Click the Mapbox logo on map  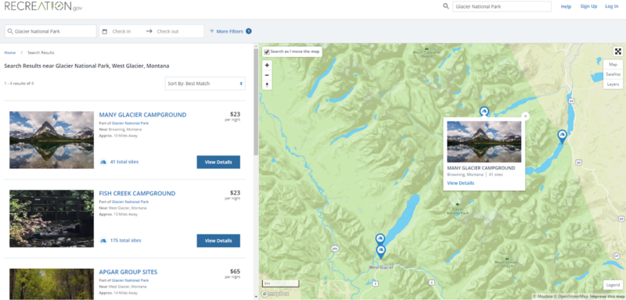coord(276,294)
